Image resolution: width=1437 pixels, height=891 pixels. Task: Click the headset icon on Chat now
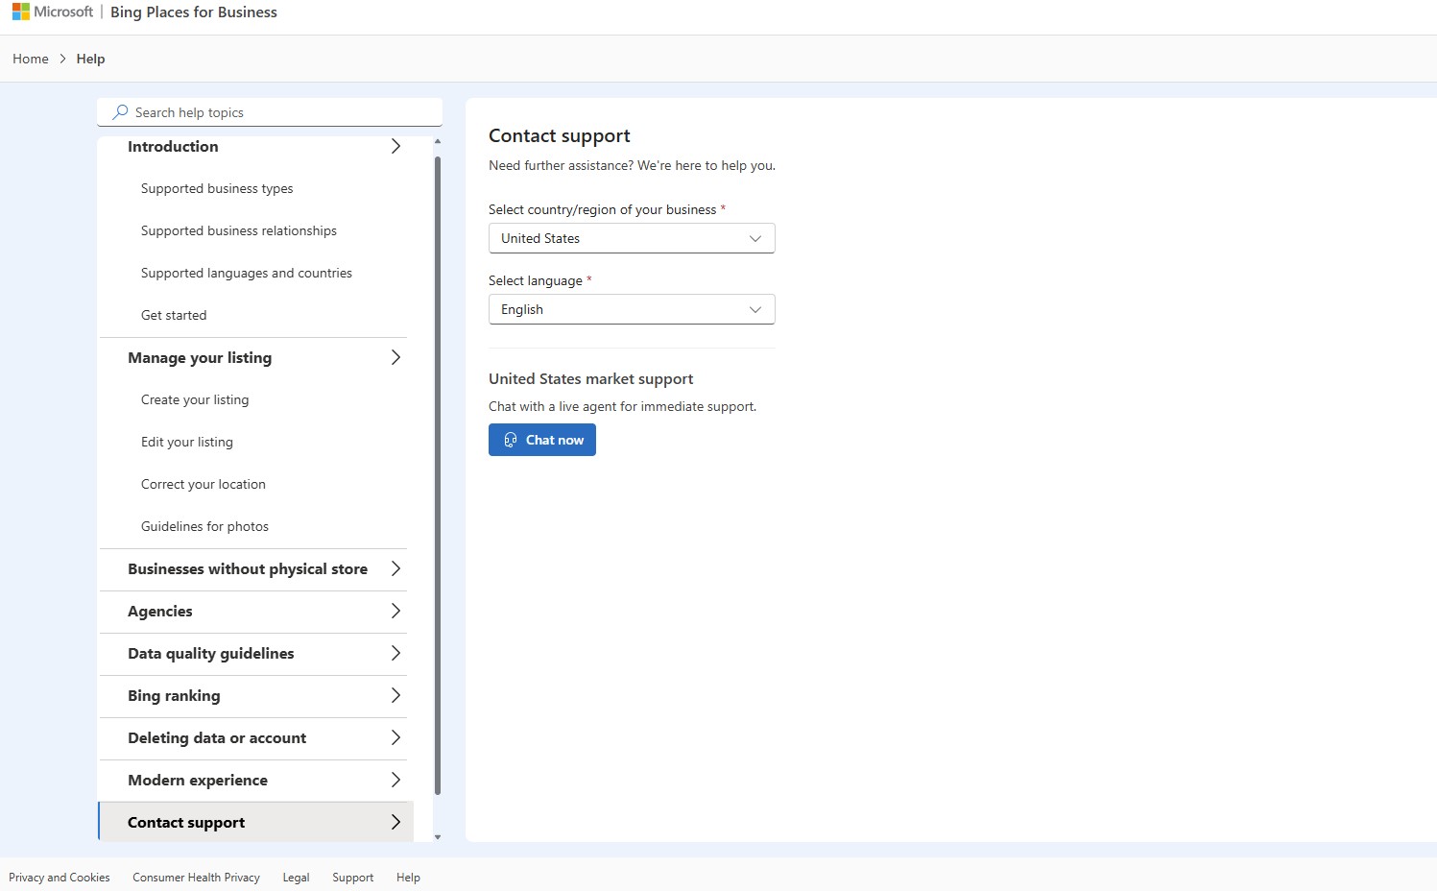tap(511, 440)
